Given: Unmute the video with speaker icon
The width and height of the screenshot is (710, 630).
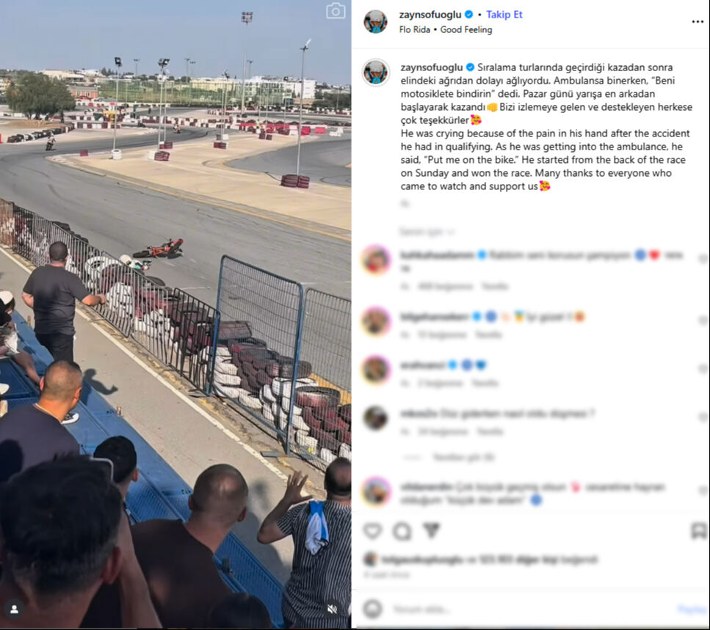Looking at the screenshot, I should (333, 609).
